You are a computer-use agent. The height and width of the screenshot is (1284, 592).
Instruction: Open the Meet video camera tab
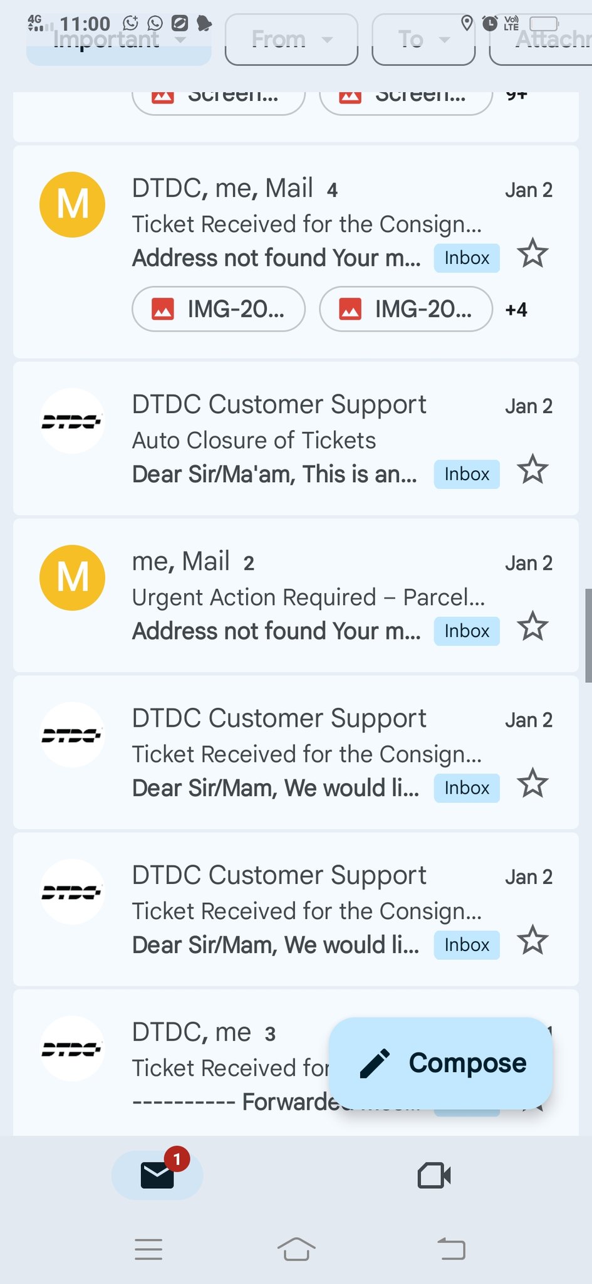(434, 1176)
